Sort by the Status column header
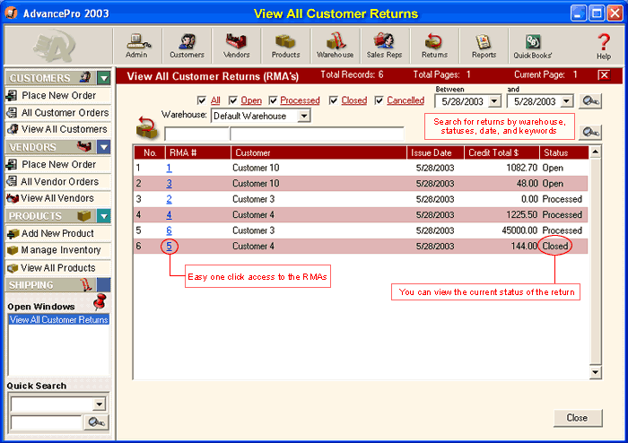This screenshot has width=628, height=443. [x=564, y=152]
